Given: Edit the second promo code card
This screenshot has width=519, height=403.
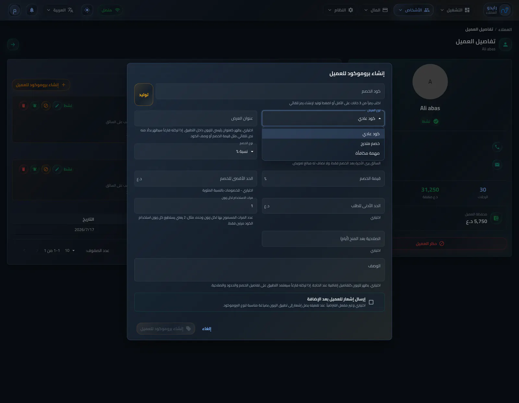Looking at the screenshot, I should tap(57, 169).
